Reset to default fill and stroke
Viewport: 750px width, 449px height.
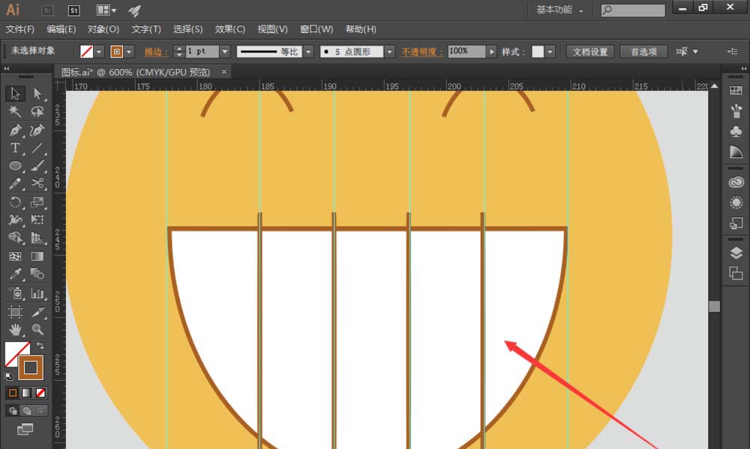click(x=8, y=376)
